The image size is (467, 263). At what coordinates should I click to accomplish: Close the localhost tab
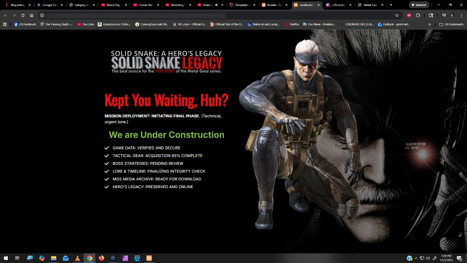coord(318,5)
